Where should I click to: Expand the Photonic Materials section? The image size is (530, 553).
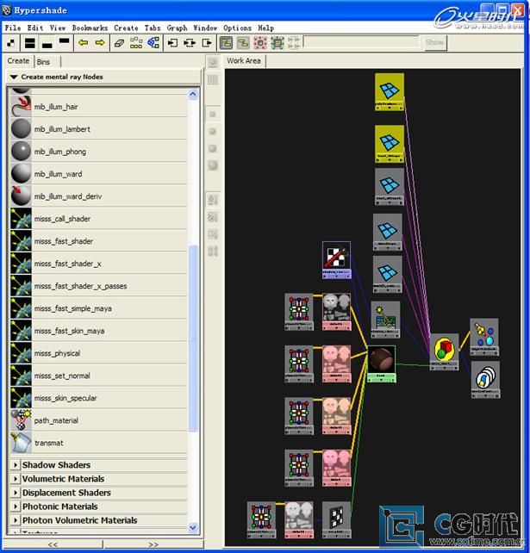tap(16, 506)
